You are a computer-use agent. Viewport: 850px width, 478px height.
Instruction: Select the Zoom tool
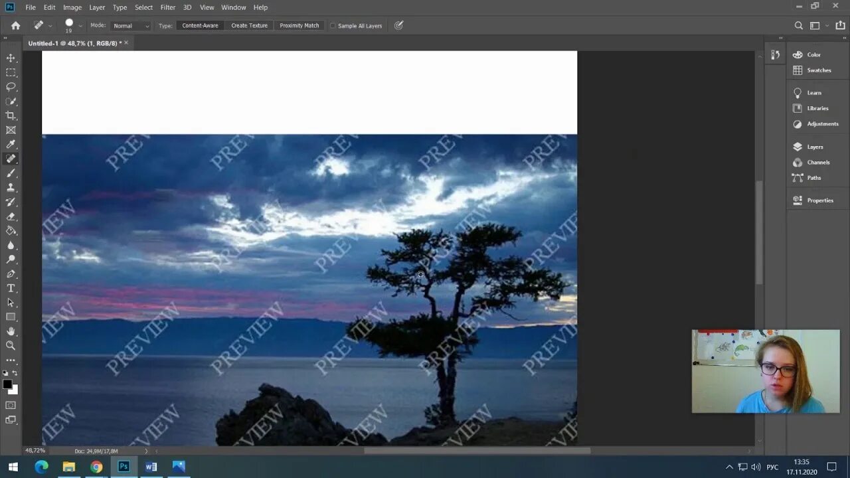[11, 346]
